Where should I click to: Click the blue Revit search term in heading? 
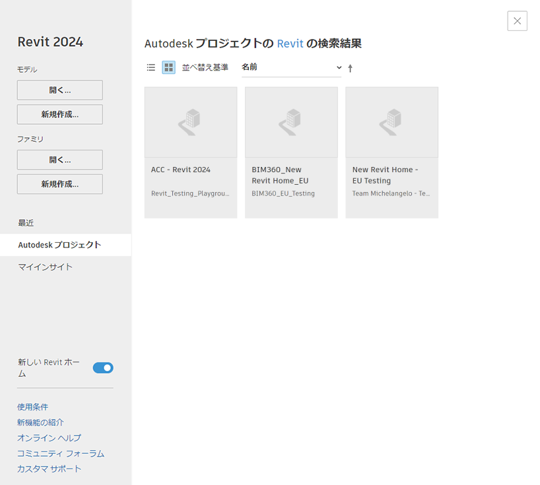290,44
